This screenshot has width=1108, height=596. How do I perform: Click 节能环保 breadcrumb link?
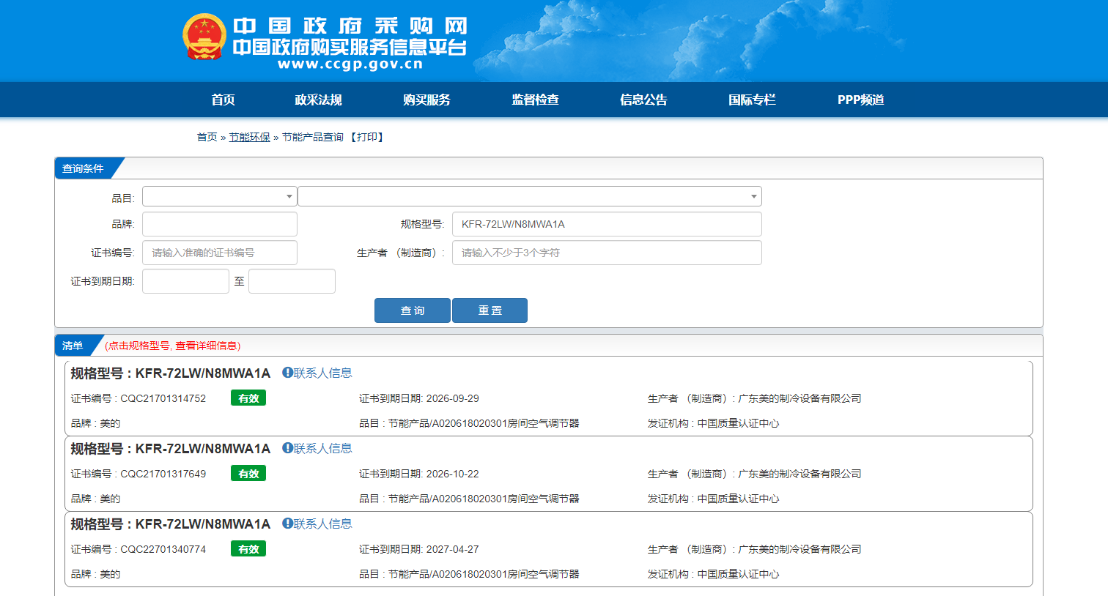250,137
